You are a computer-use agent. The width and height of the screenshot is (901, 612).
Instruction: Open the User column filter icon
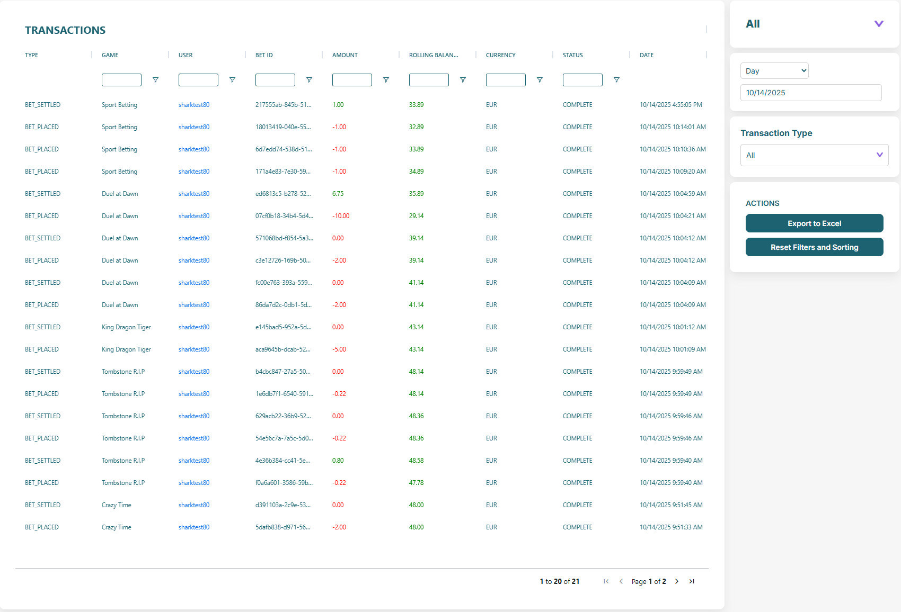pyautogui.click(x=232, y=80)
